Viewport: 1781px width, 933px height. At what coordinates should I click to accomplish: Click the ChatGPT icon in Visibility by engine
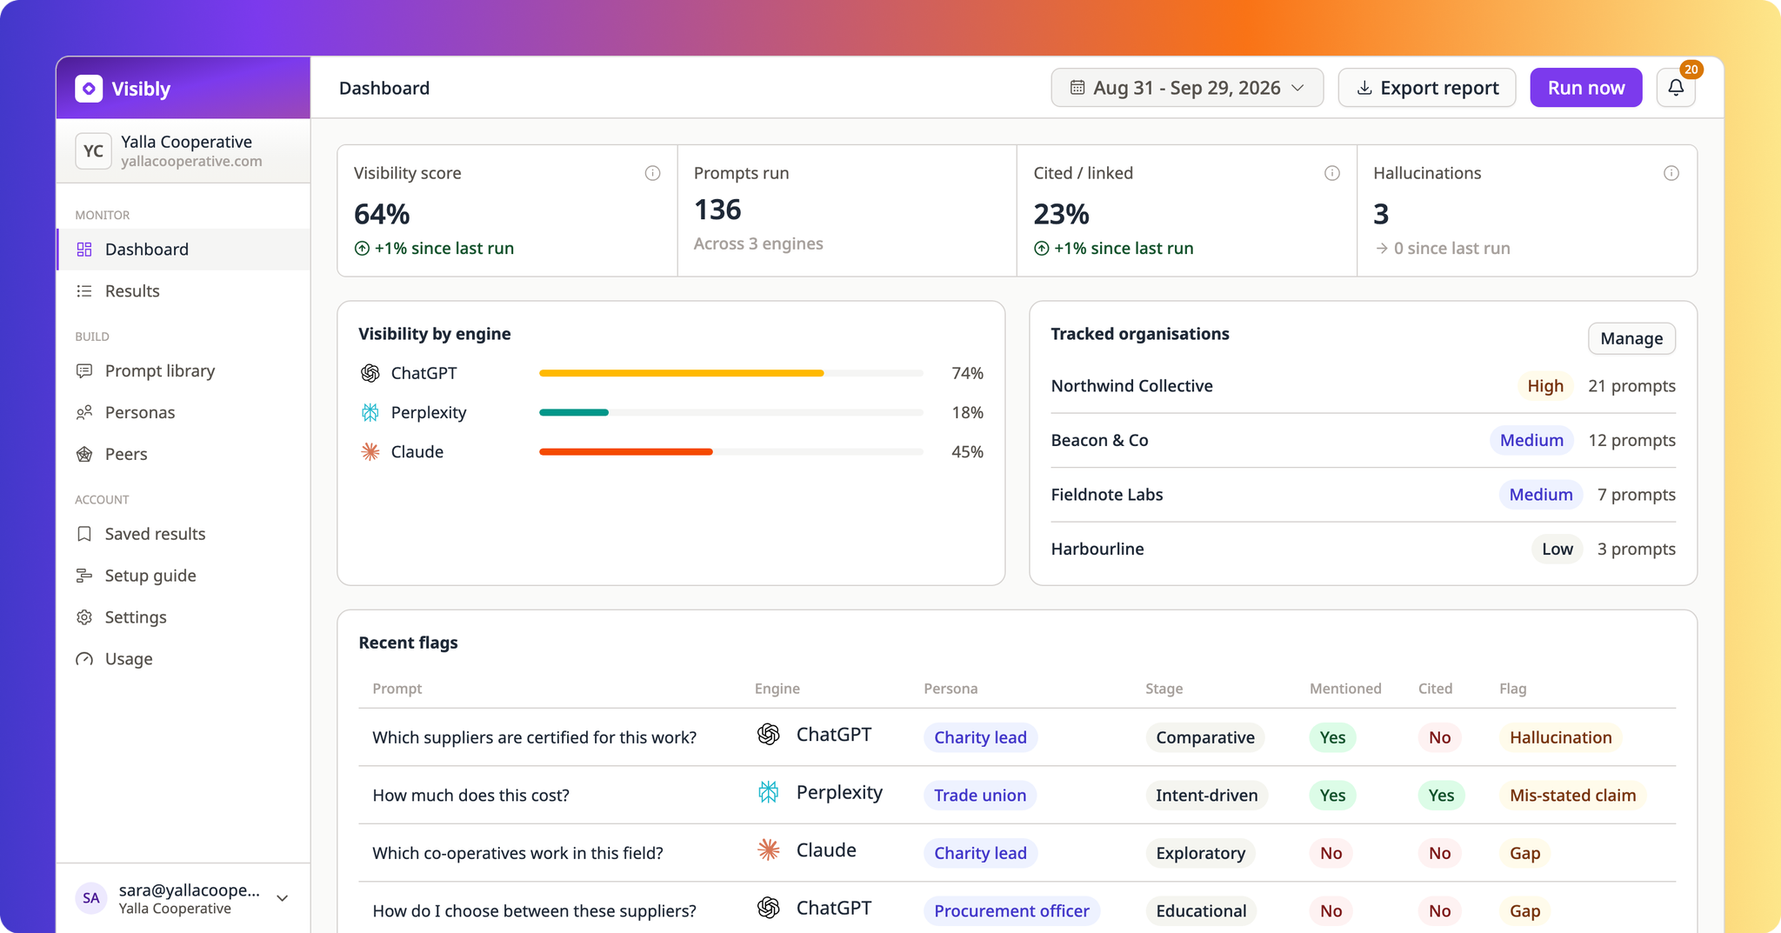(370, 373)
